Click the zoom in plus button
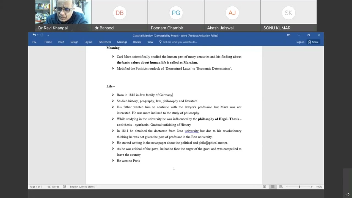 point(312,187)
